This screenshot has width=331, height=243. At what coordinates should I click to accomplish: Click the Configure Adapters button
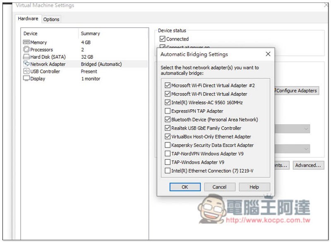tap(296, 91)
